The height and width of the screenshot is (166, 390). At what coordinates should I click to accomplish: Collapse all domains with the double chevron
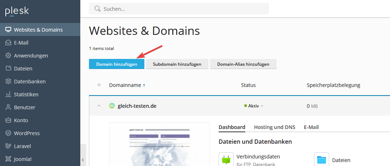coord(99,85)
